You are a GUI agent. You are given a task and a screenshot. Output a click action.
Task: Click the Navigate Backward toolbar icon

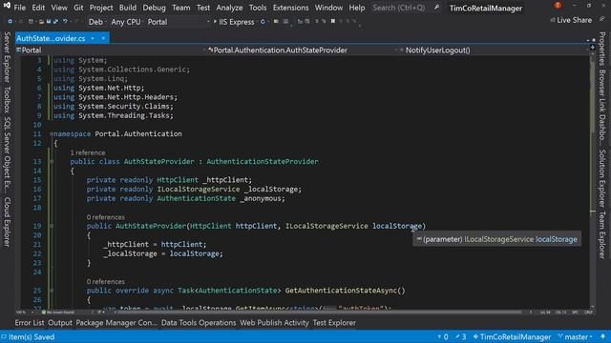(x=11, y=22)
